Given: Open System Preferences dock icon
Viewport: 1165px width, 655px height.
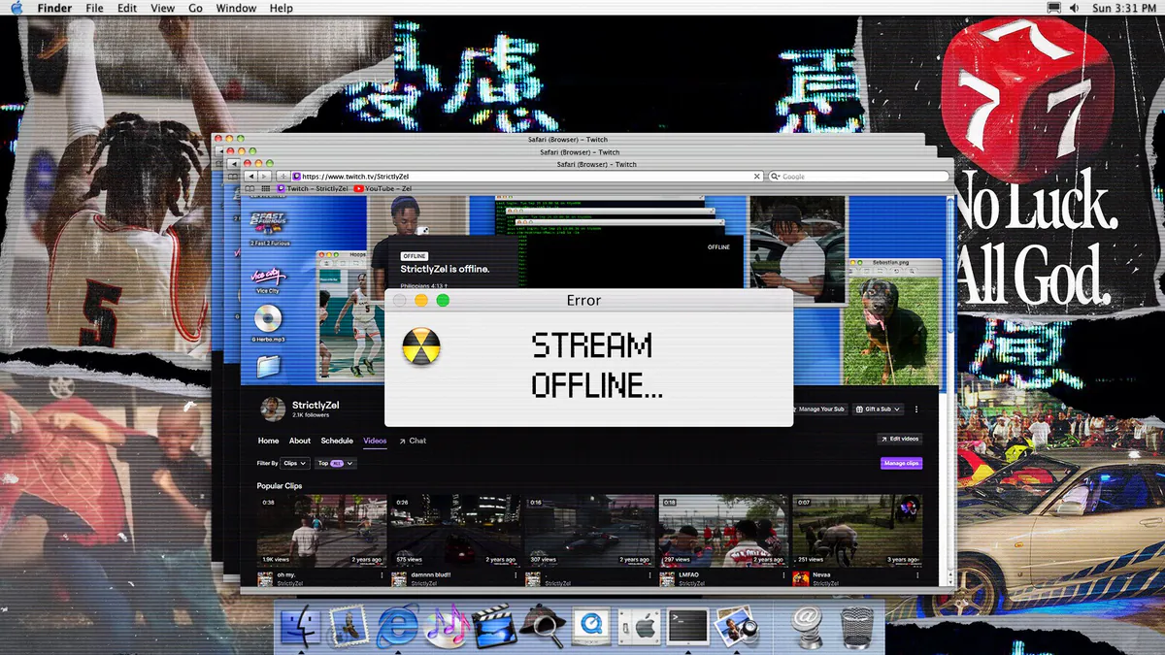Looking at the screenshot, I should pos(639,626).
